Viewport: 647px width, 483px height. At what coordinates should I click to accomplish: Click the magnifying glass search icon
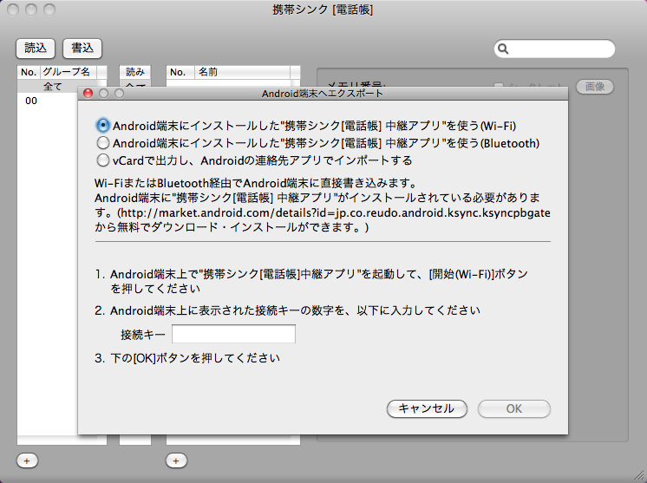pos(504,49)
